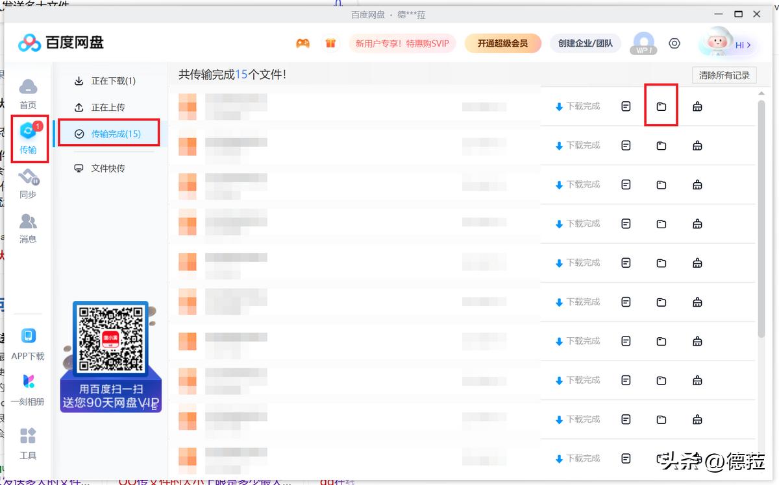Expand the Hi user profile chevron
The height and width of the screenshot is (485, 779).
coord(748,45)
